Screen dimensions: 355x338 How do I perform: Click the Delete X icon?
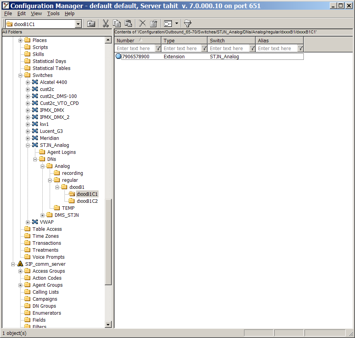point(142,24)
